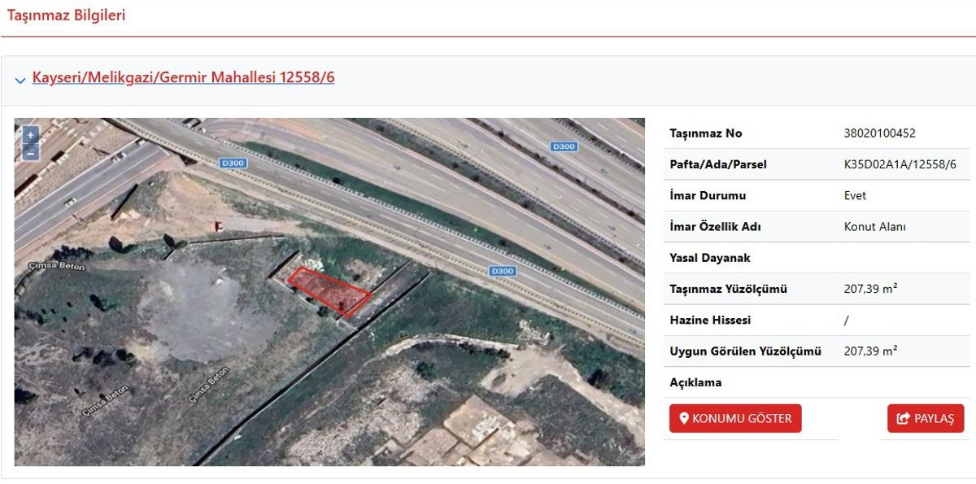Image resolution: width=976 pixels, height=484 pixels.
Task: Click the D300 badge at the map's top right
Action: tap(564, 146)
